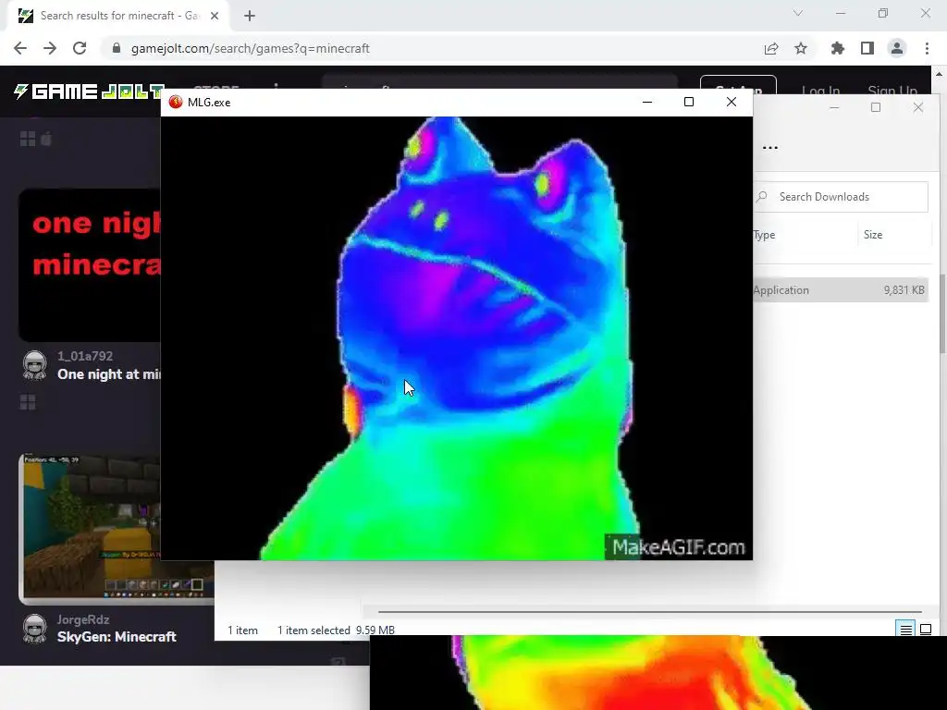Open Chrome three-dot menu

click(x=927, y=48)
